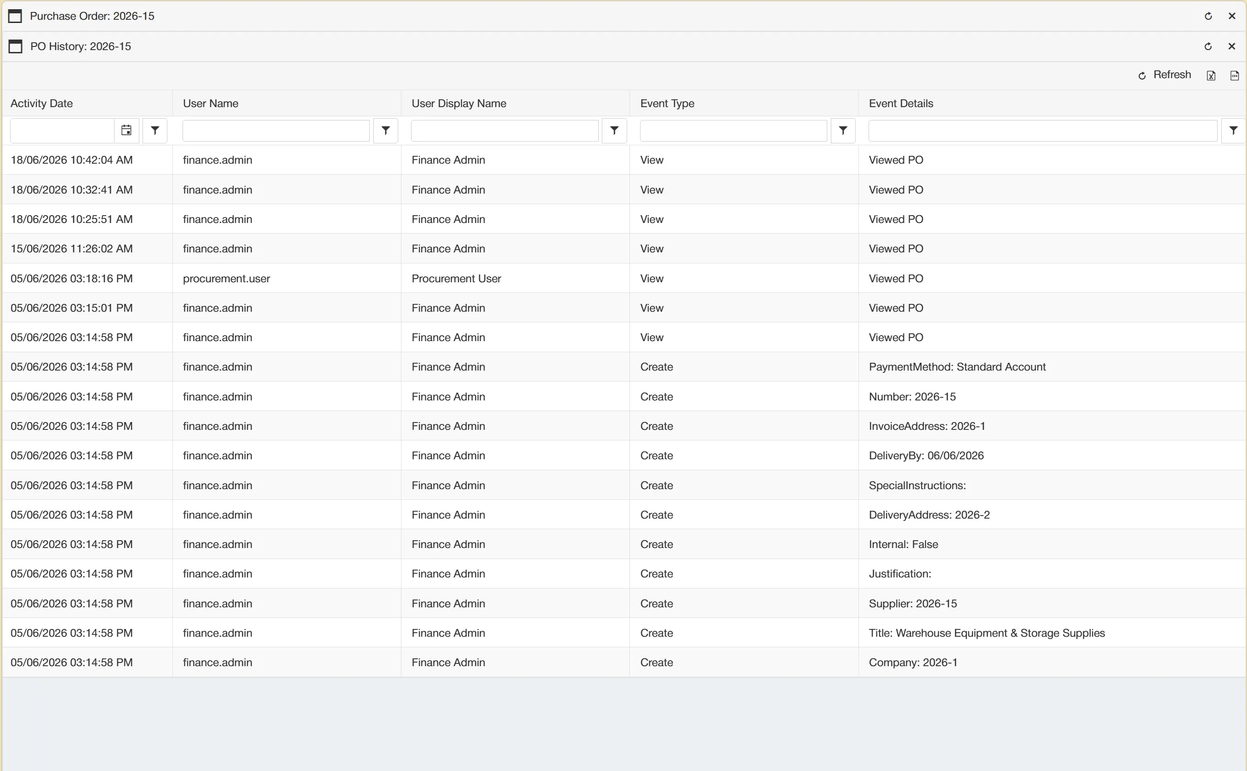Click 'Internal: False' event detail
Viewport: 1247px width, 771px height.
pos(903,545)
